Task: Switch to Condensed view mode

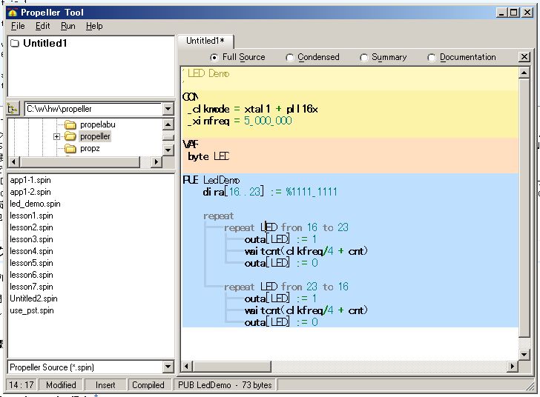Action: tap(290, 57)
